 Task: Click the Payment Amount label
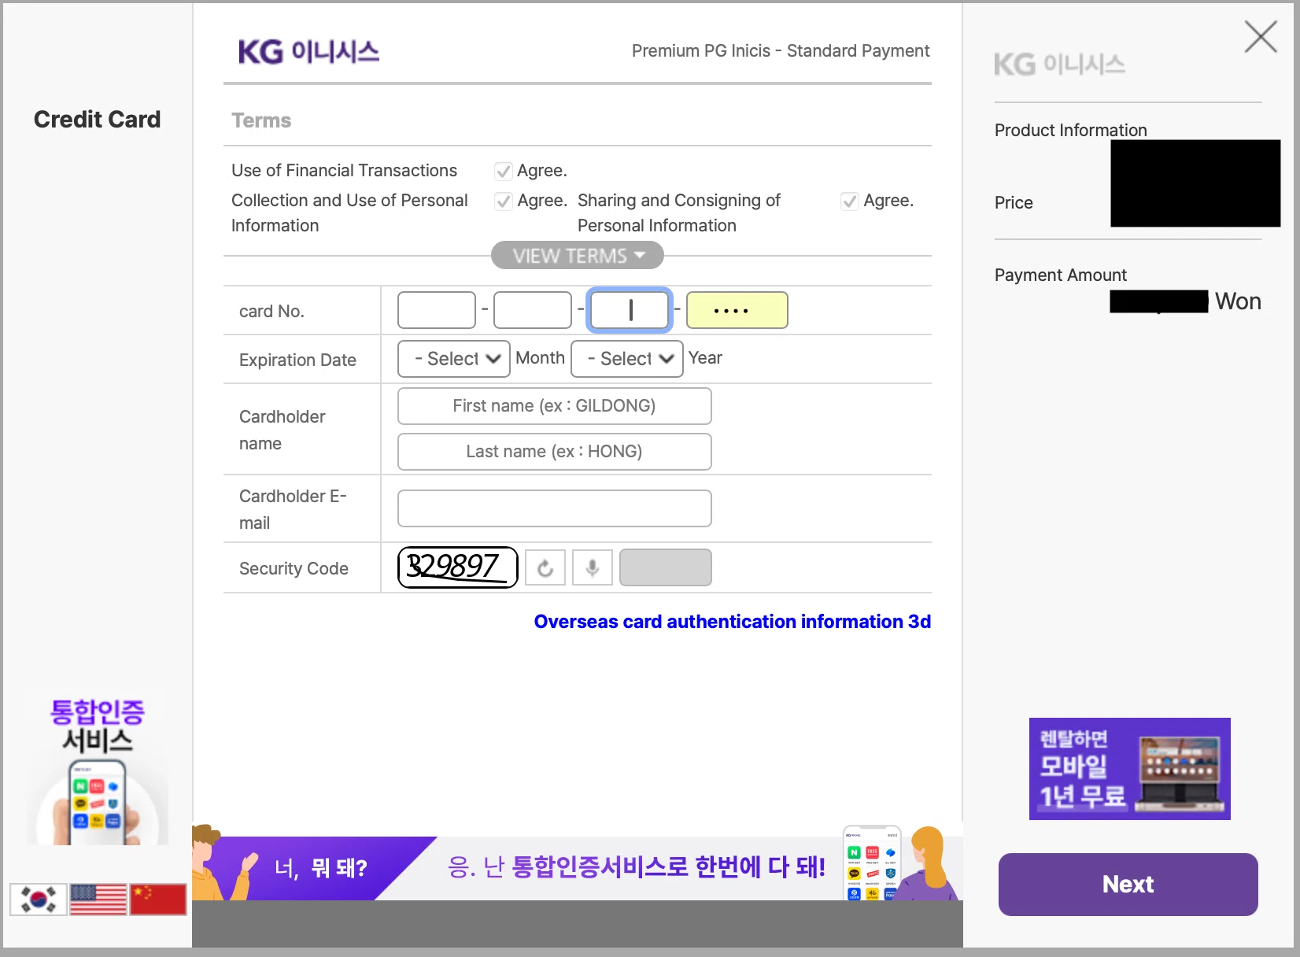pyautogui.click(x=1061, y=275)
